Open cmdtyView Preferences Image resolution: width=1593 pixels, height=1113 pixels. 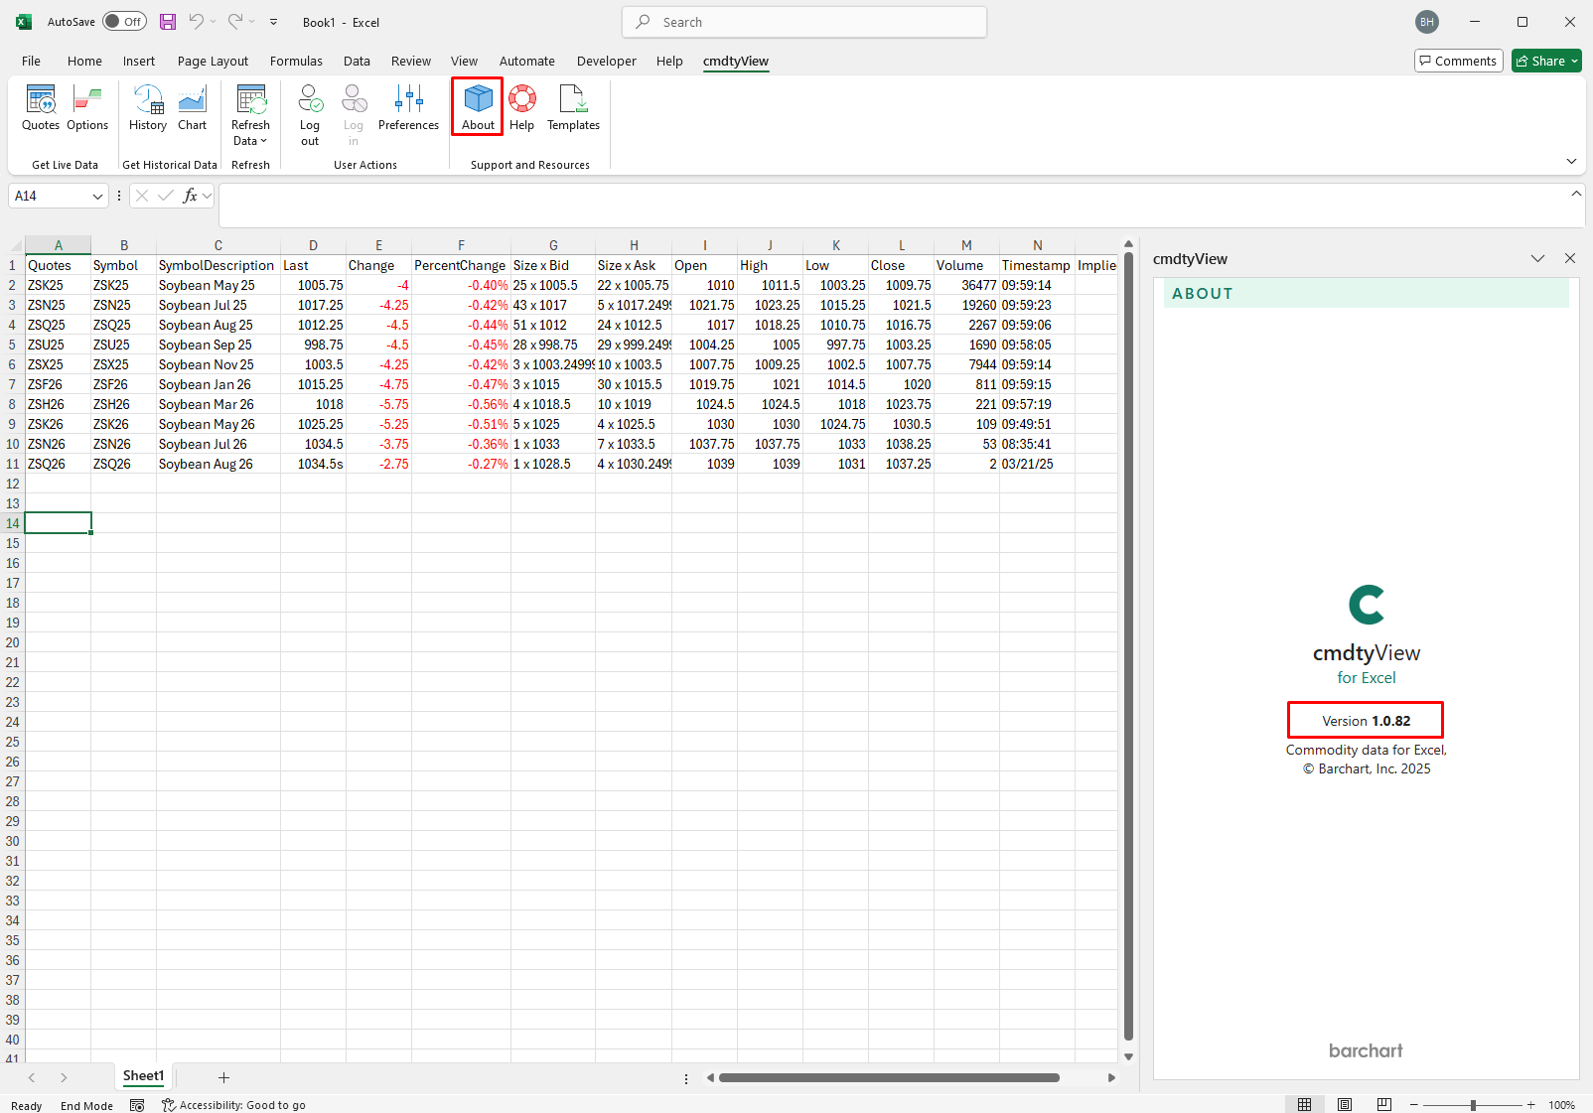(x=408, y=108)
